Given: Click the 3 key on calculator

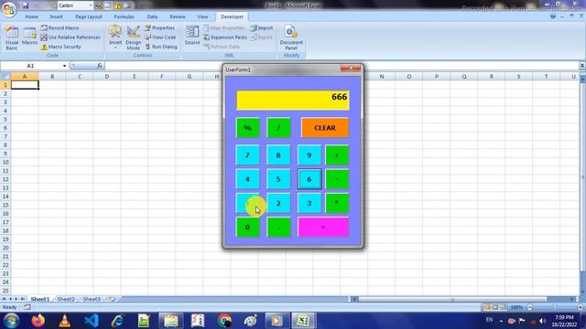Looking at the screenshot, I should coord(309,203).
